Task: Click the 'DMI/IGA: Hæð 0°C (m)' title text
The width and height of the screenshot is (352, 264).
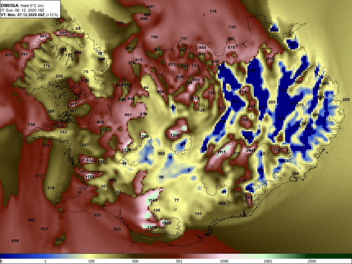Action: 23,6
